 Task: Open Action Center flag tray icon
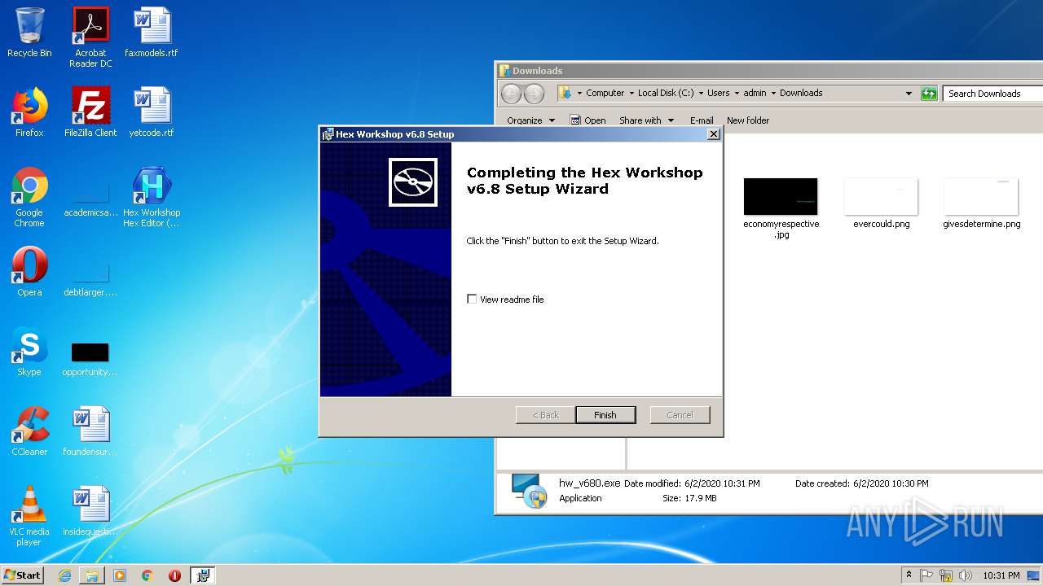click(x=926, y=575)
